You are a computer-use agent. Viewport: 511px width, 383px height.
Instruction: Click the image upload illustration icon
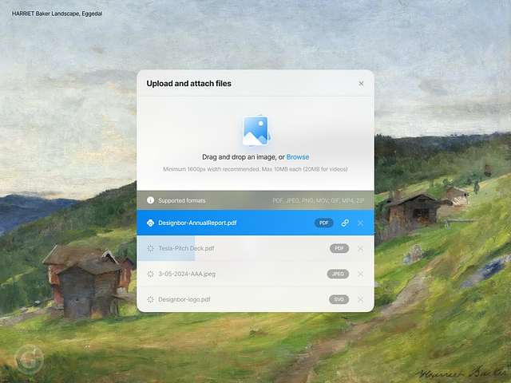point(255,130)
